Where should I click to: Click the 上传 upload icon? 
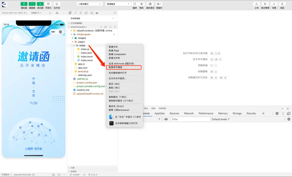pos(256,4)
